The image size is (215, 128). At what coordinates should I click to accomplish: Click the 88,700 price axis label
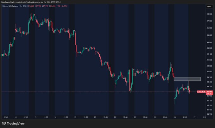tap(209, 82)
